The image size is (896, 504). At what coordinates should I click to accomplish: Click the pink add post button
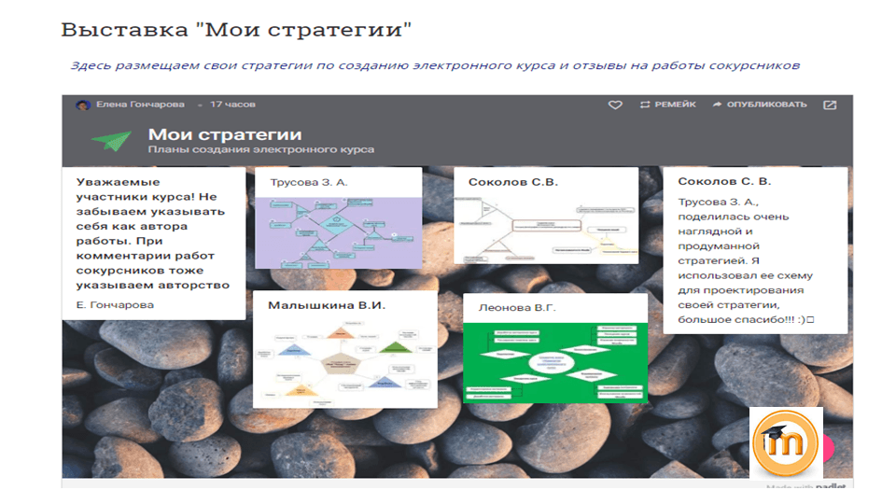click(829, 448)
